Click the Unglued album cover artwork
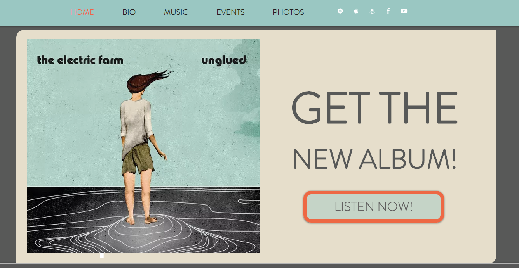The width and height of the screenshot is (519, 268). 143,146
